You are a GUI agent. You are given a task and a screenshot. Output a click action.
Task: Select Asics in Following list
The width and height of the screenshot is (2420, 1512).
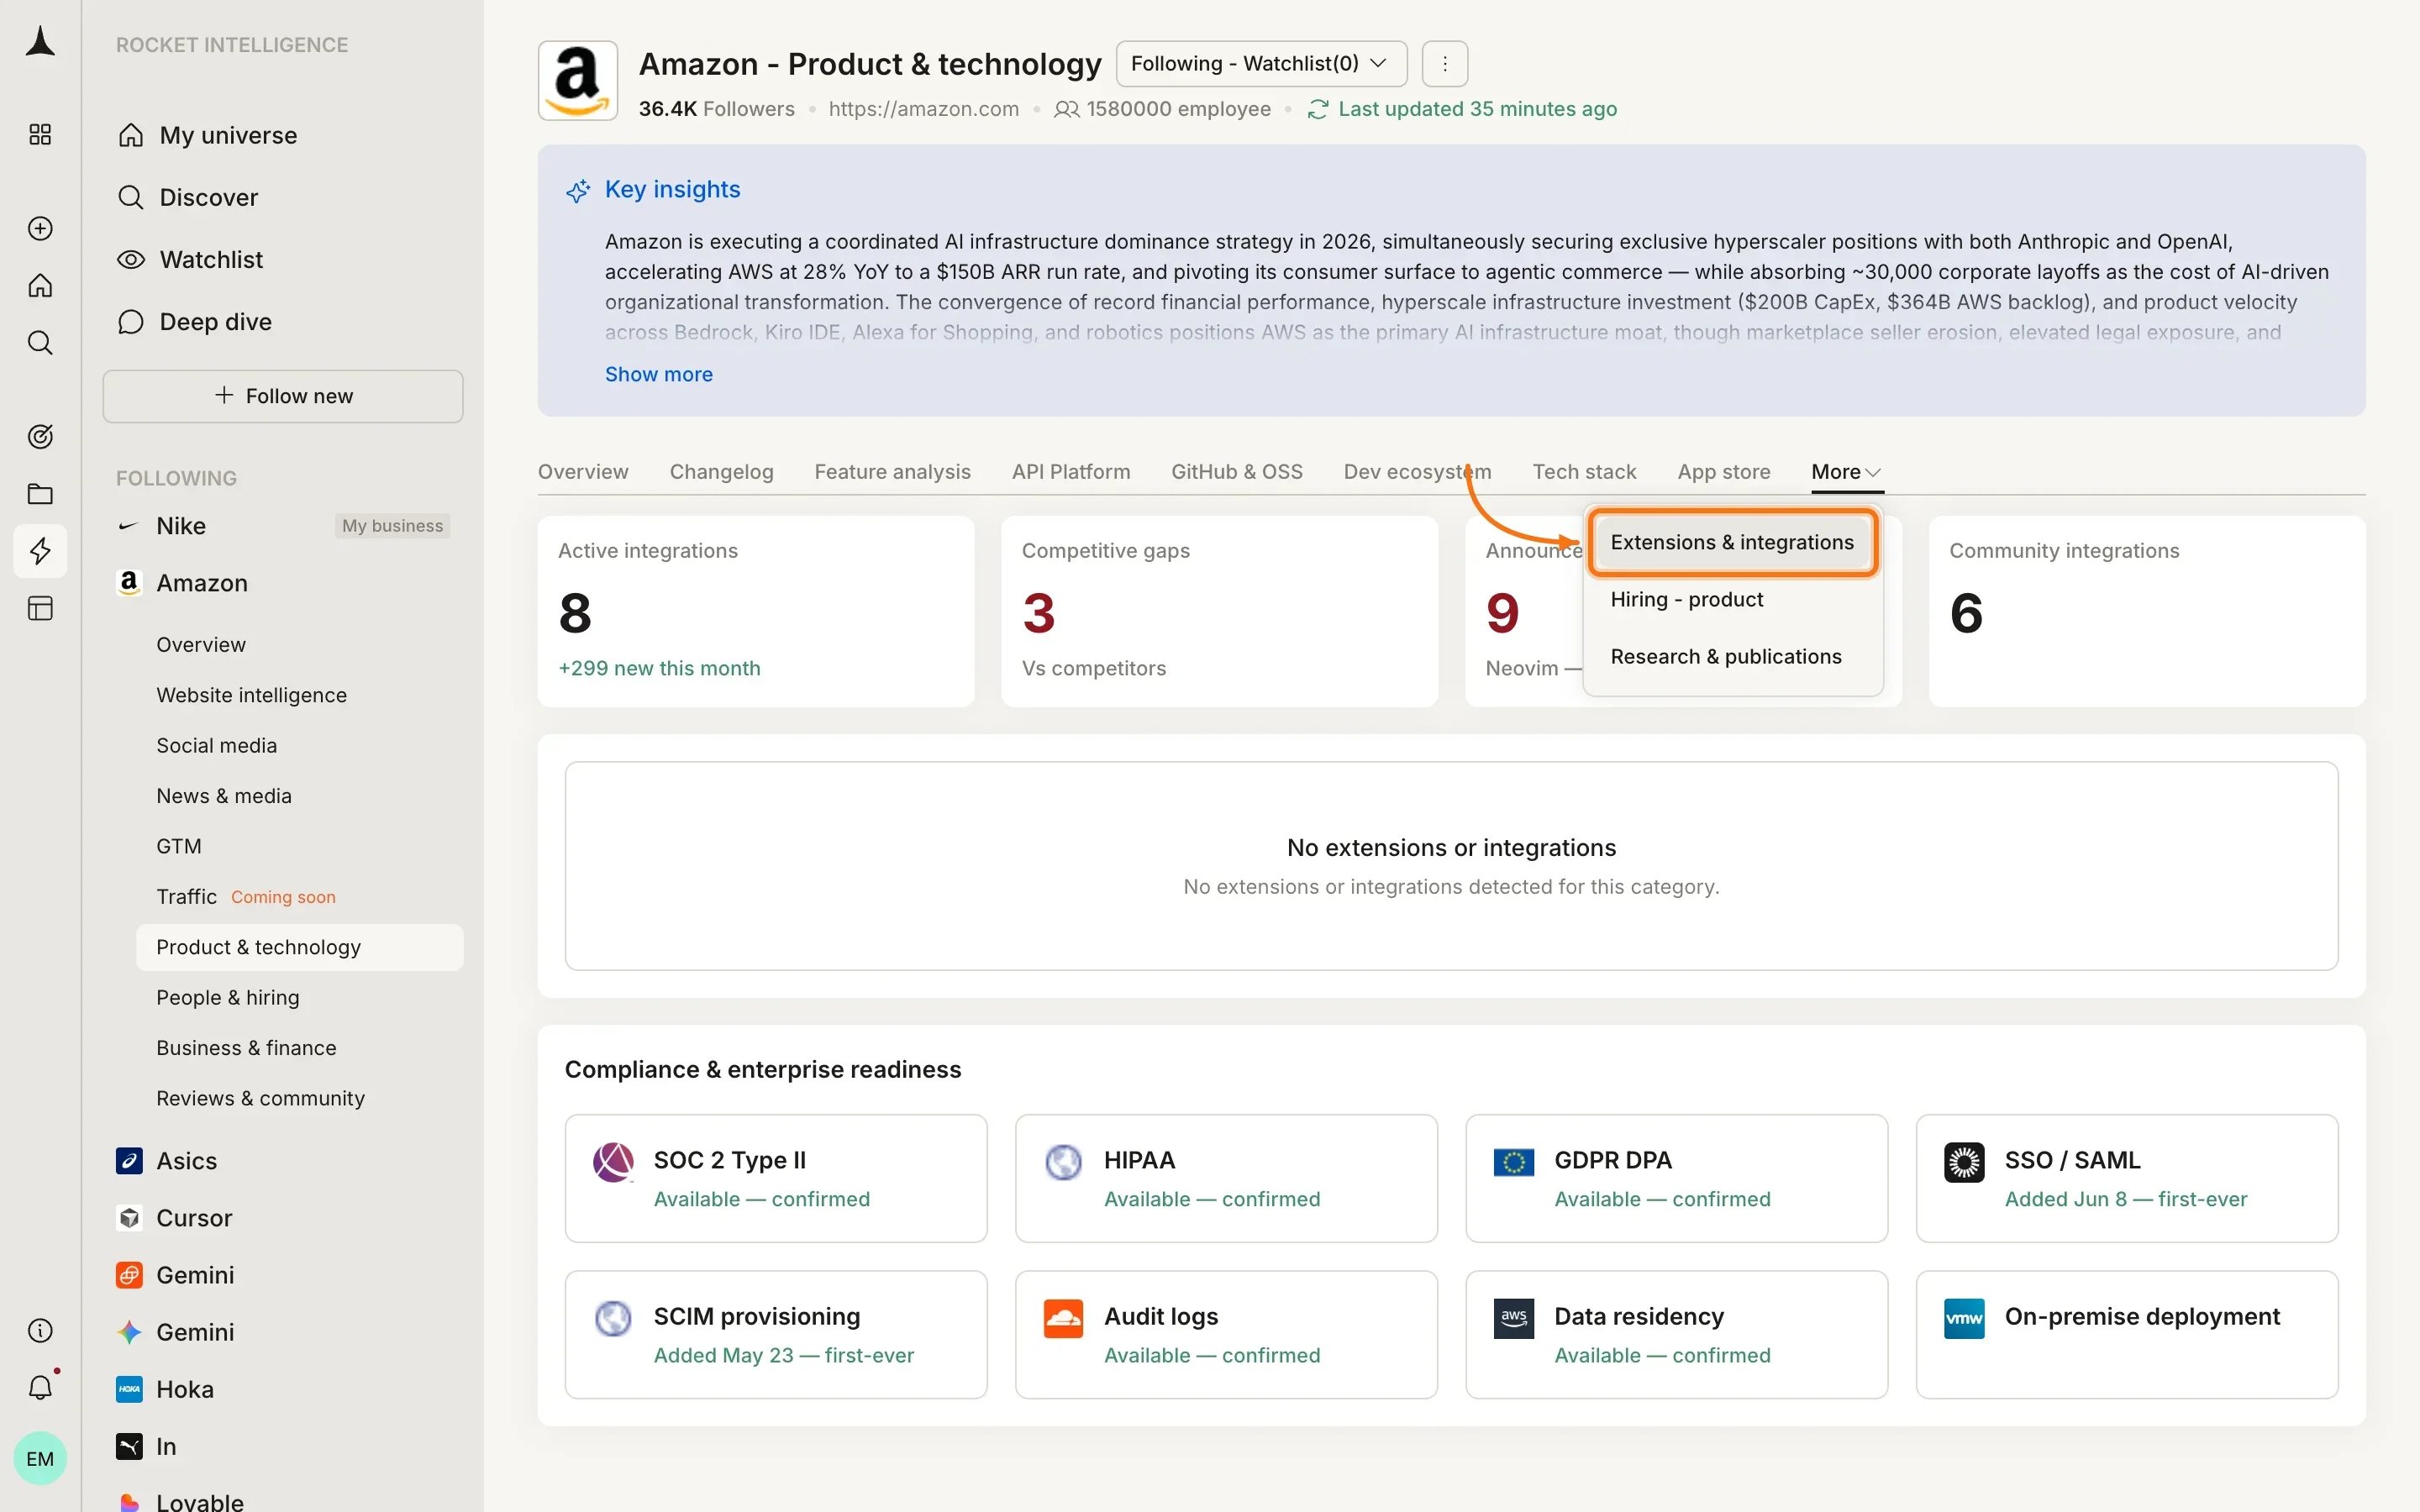283,1161
